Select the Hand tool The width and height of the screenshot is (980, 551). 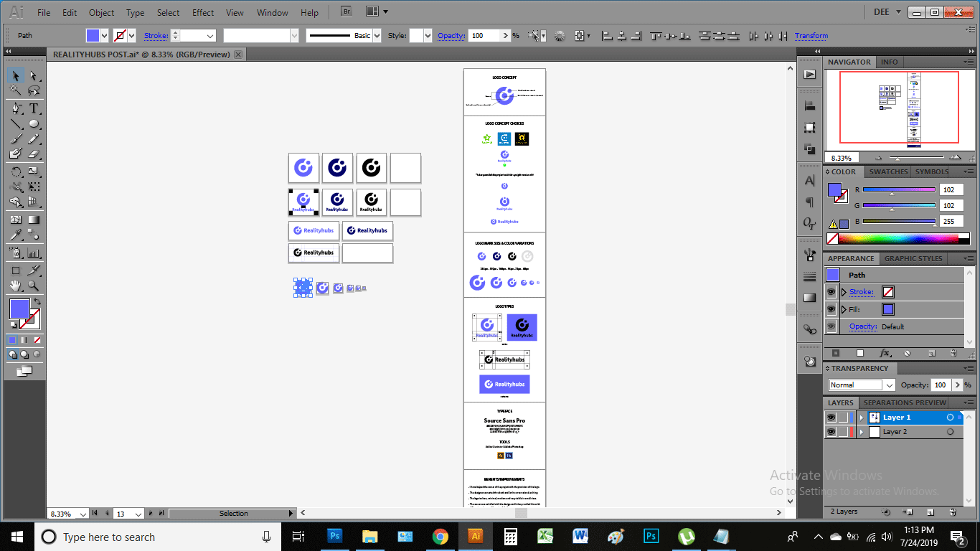pyautogui.click(x=16, y=286)
